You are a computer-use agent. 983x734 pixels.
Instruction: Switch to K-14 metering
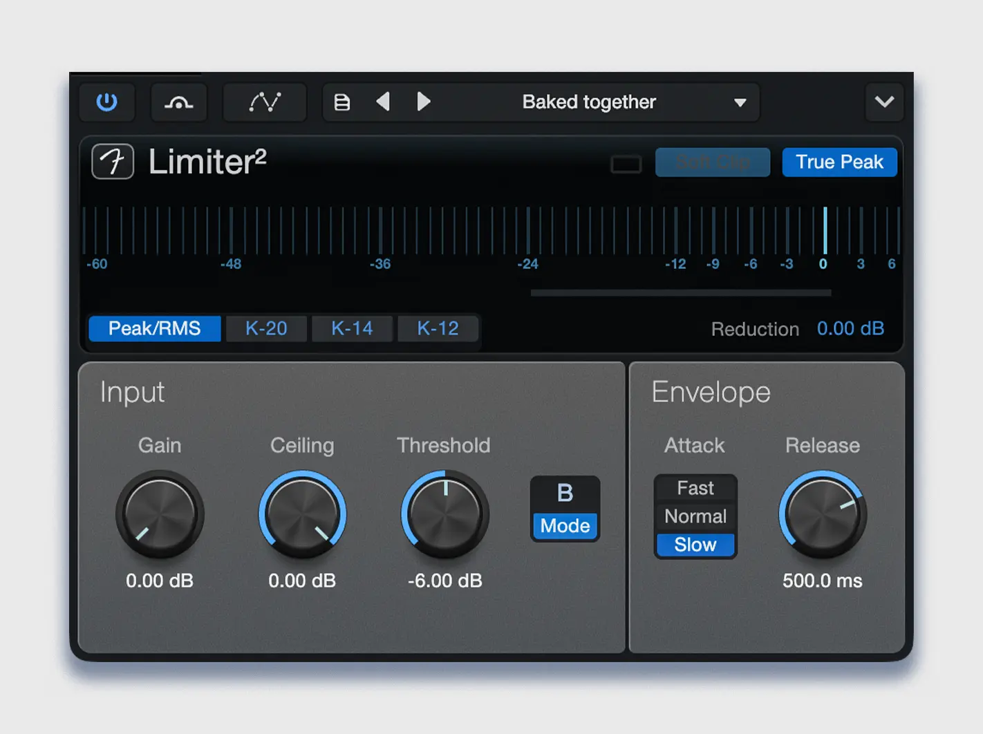pos(352,328)
